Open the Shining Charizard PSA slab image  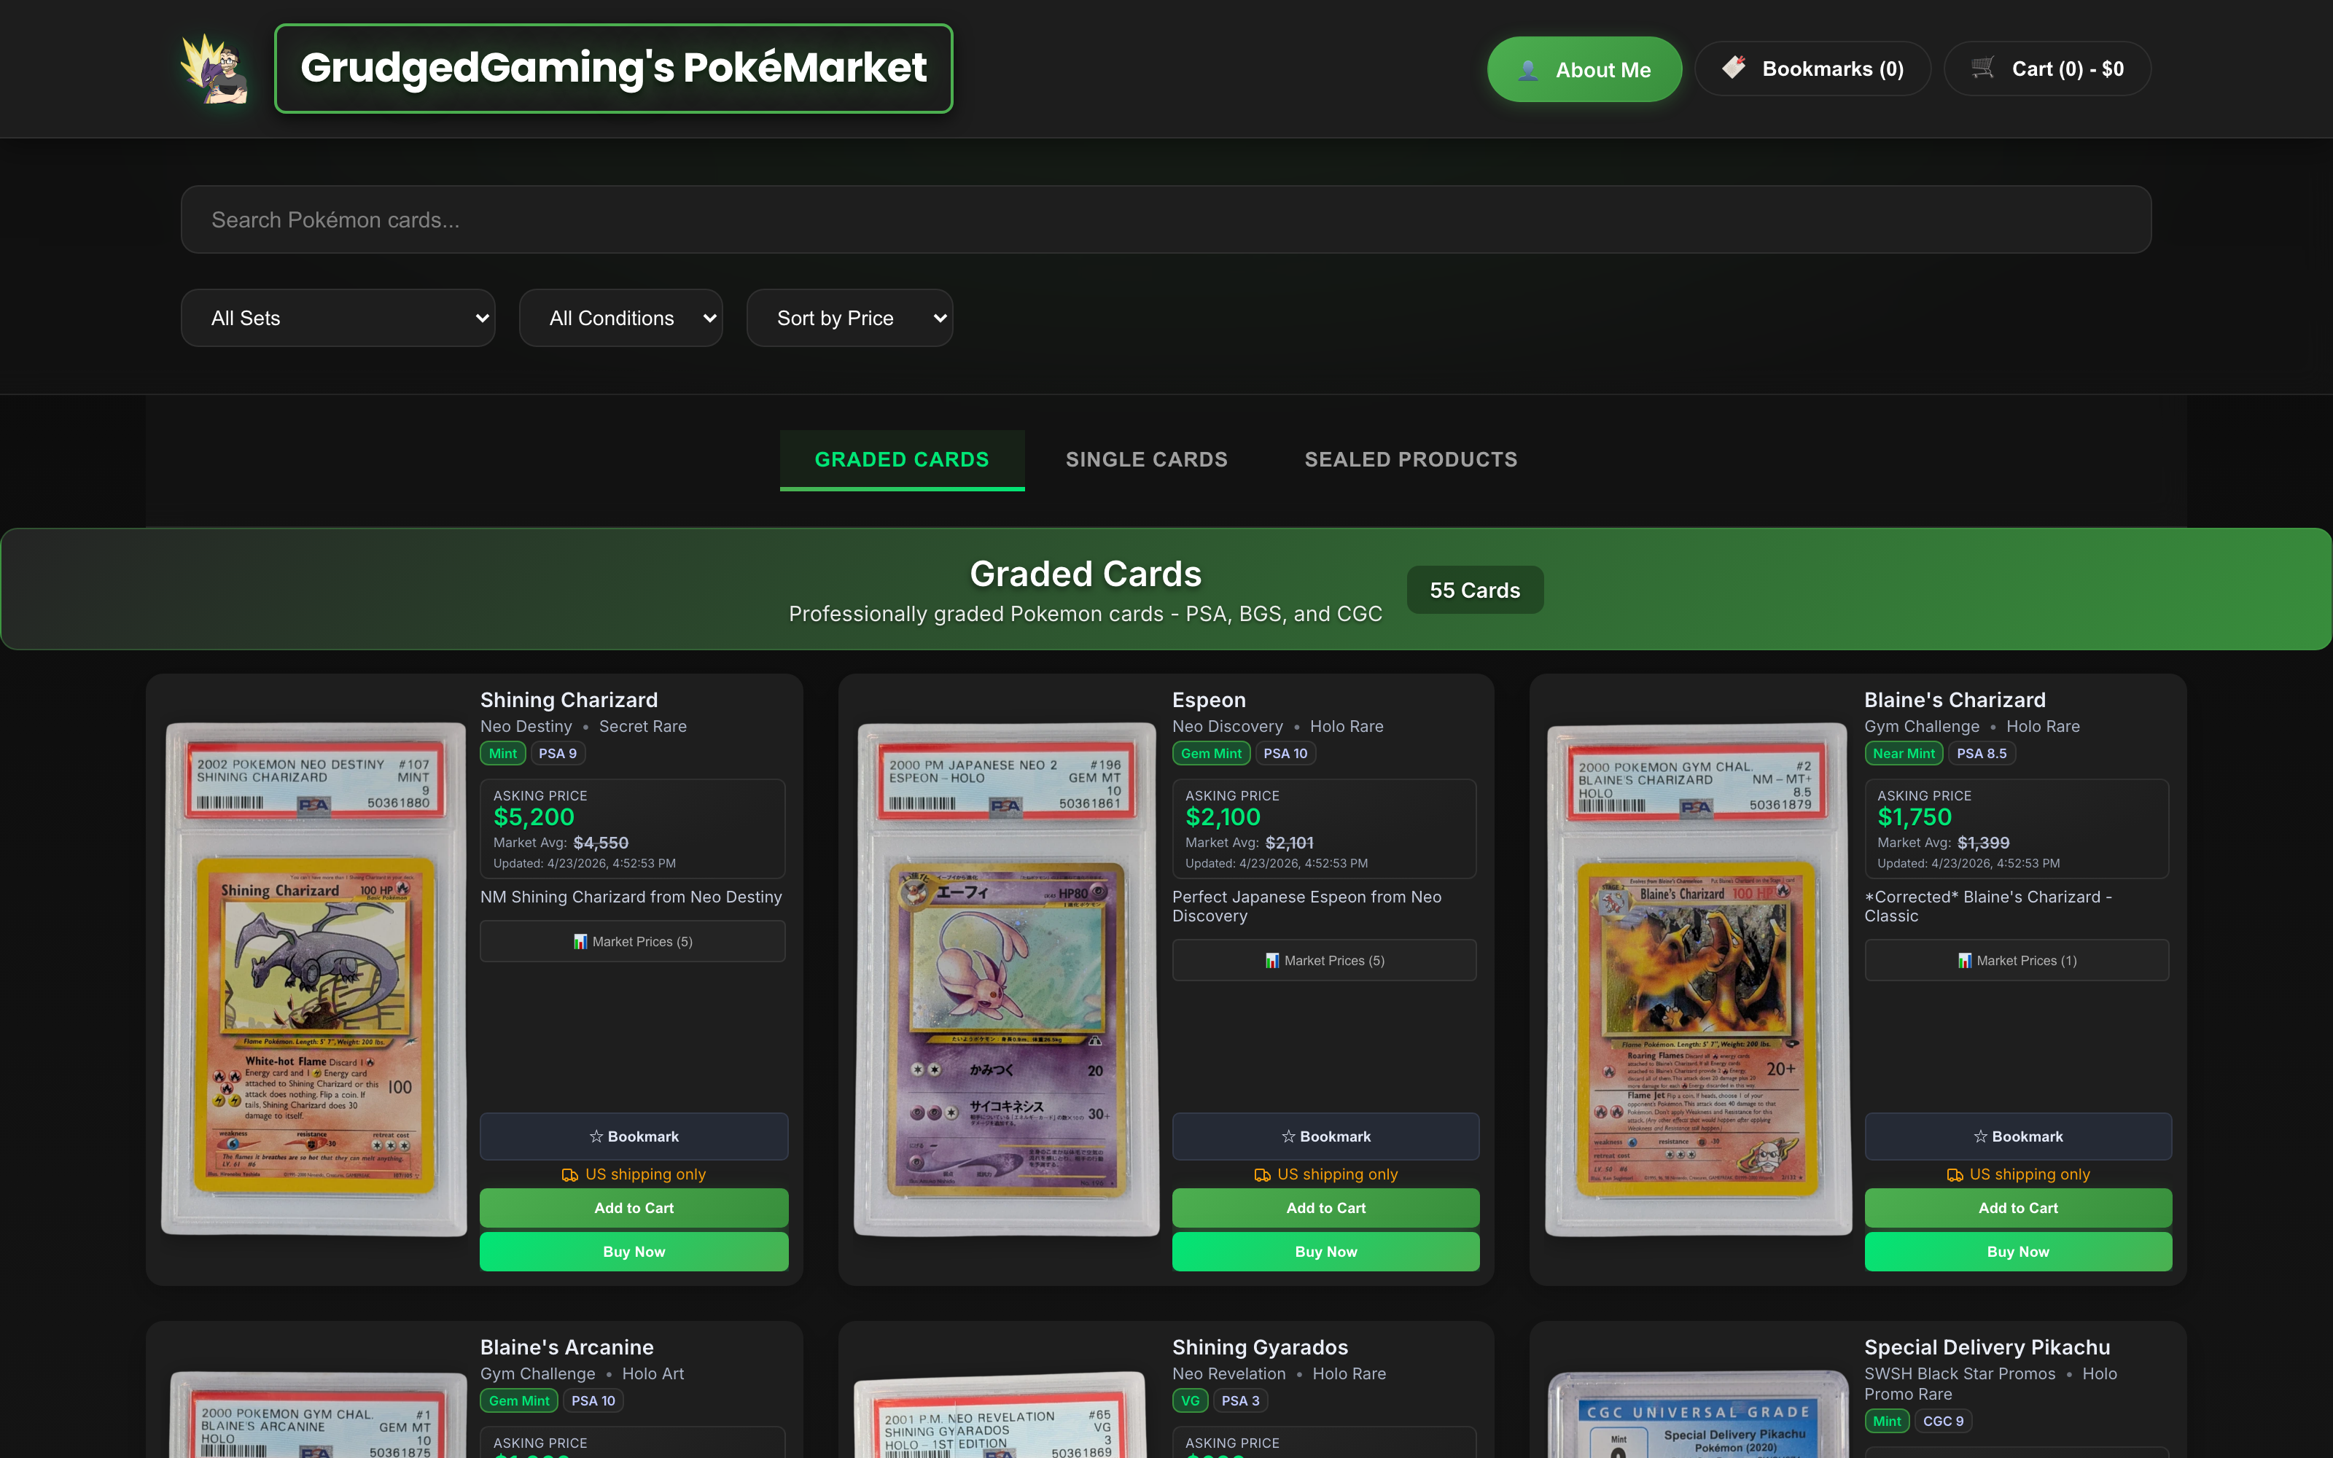click(x=313, y=979)
